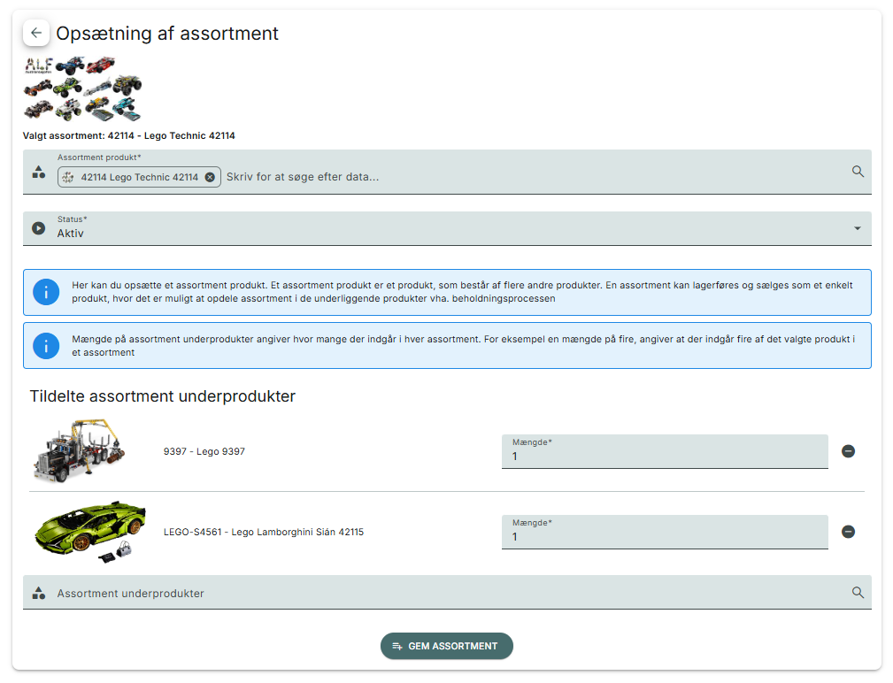Screen dimensions: 893x683
Task: Click the first info icon about assortment produkt
Action: [x=46, y=292]
